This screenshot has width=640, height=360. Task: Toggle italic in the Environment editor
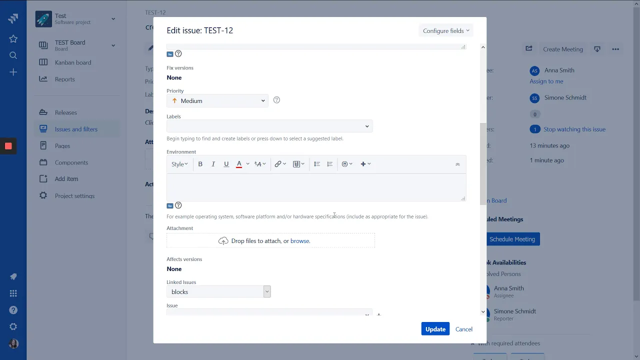tap(213, 164)
